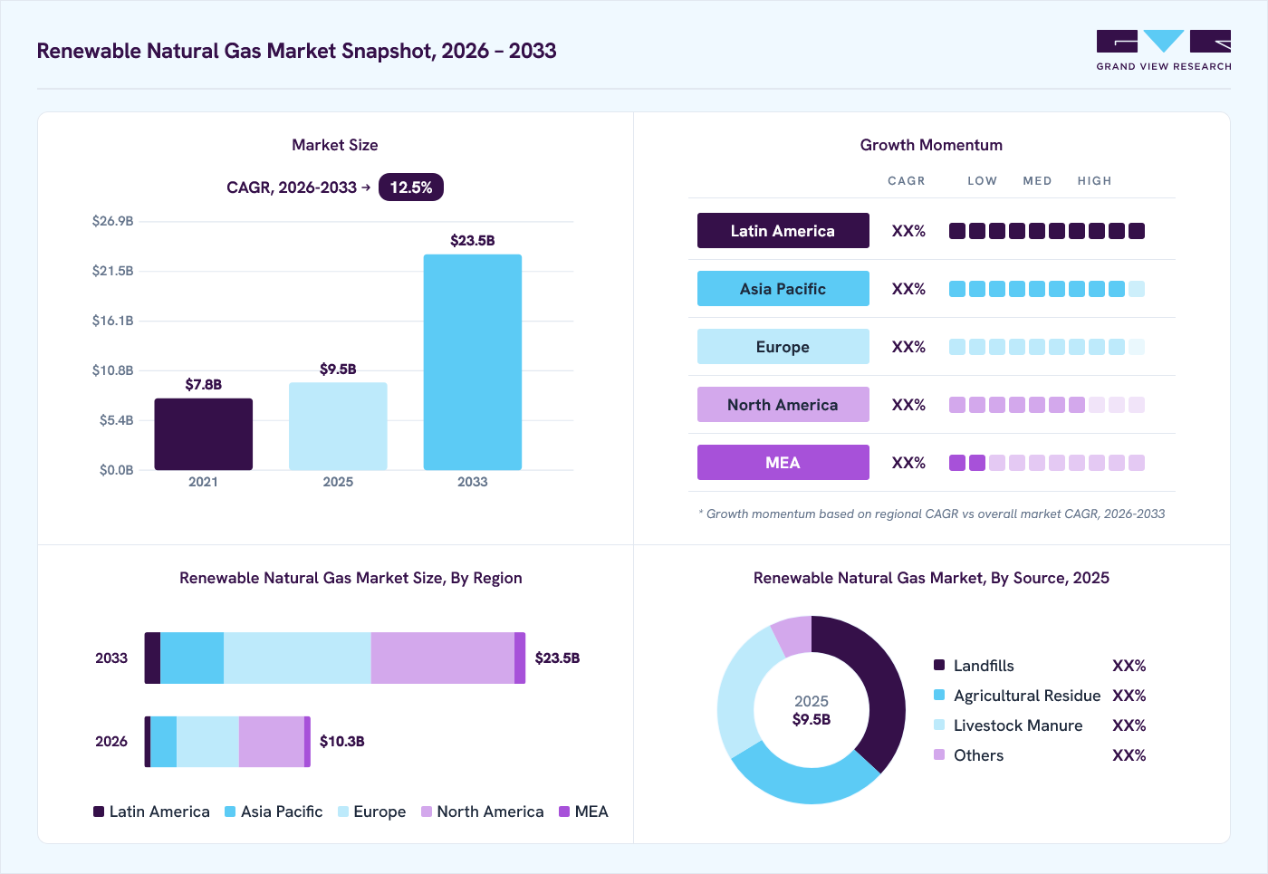Click the $23.5B total beside 2033 stacked bar
The width and height of the screenshot is (1268, 874).
tap(557, 658)
